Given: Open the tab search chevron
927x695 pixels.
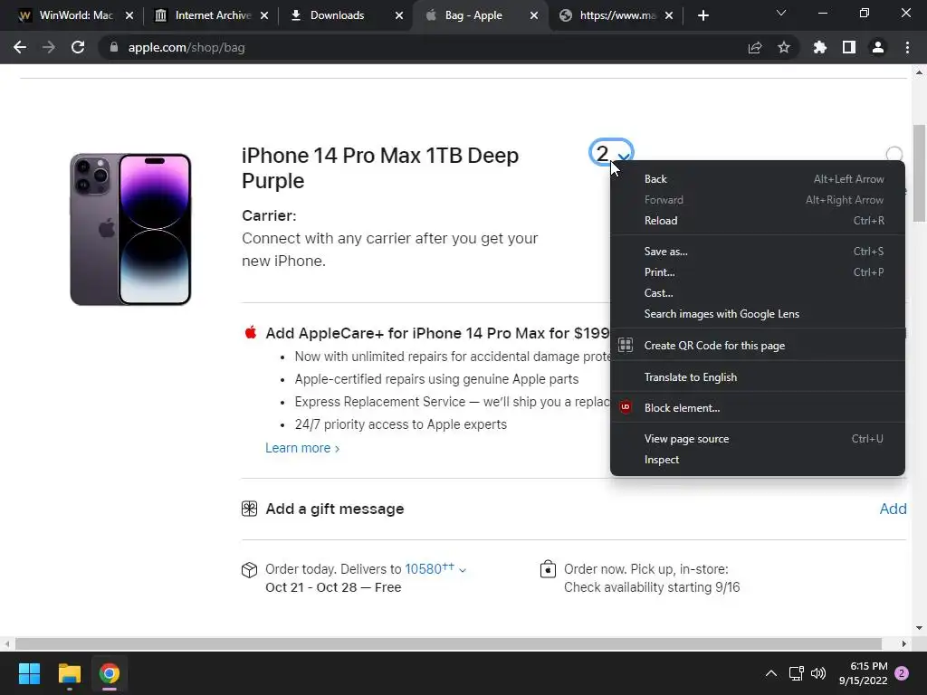Looking at the screenshot, I should 781,13.
